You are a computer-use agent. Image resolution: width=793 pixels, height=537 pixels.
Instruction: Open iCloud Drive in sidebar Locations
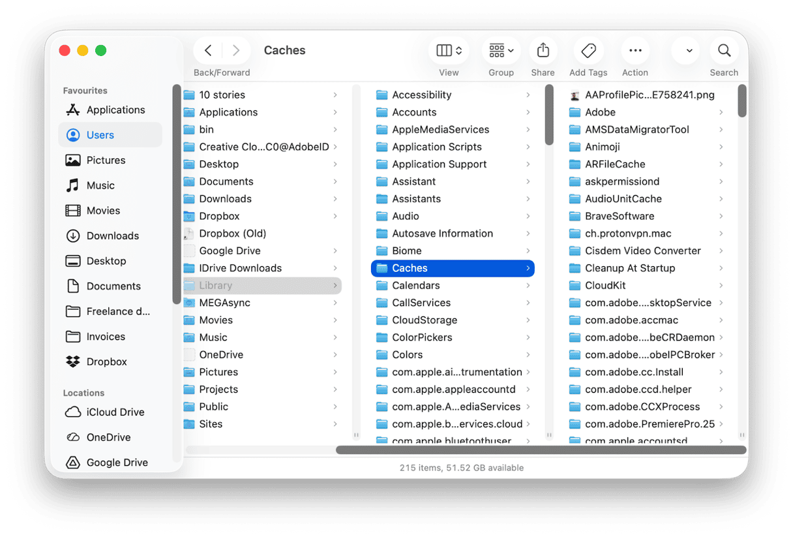tap(115, 412)
